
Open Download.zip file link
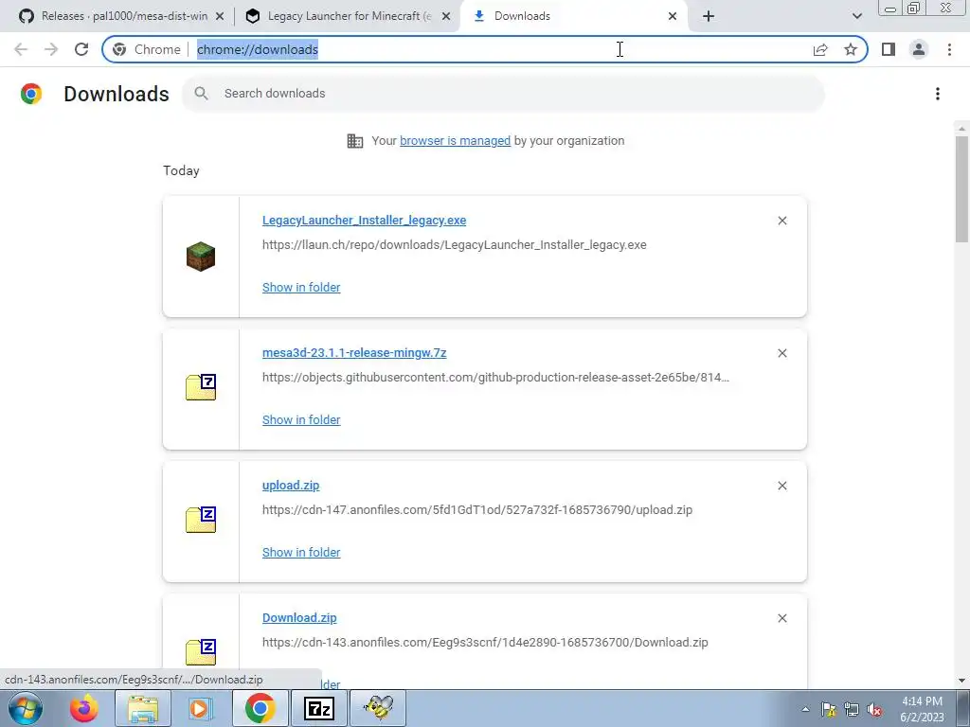pos(299,618)
